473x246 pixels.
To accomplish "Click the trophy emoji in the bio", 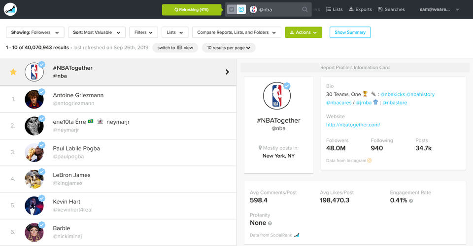I will tap(365, 94).
